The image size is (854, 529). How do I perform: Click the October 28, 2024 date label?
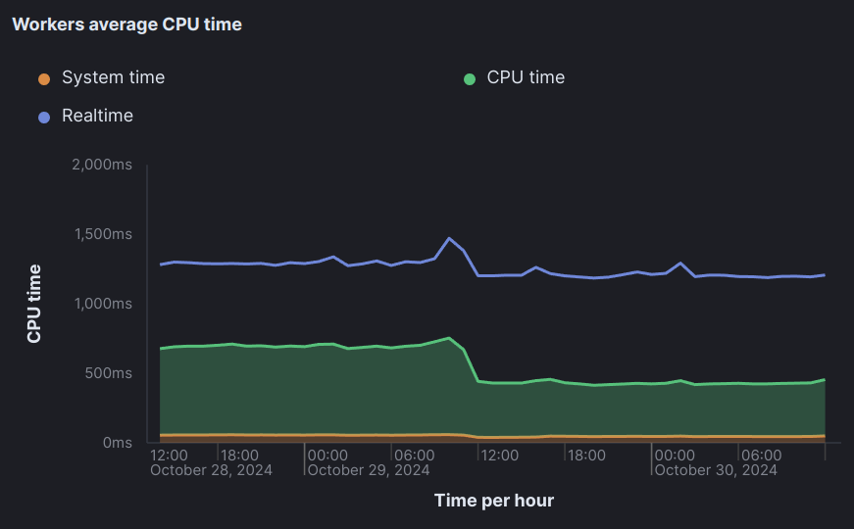tap(211, 470)
